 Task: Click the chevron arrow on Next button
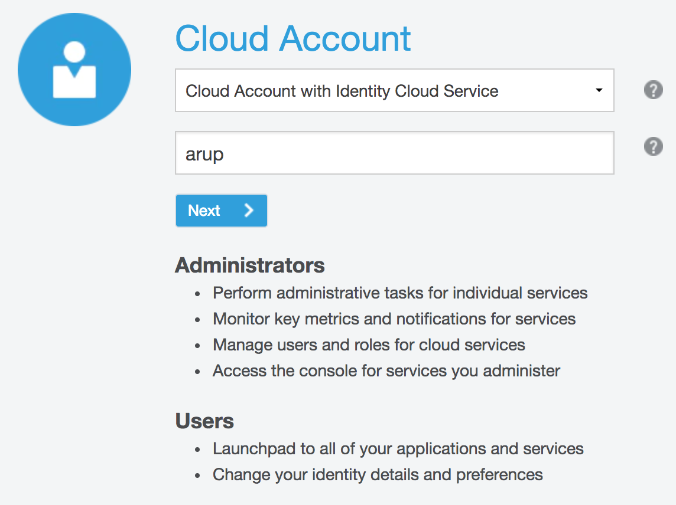point(249,211)
